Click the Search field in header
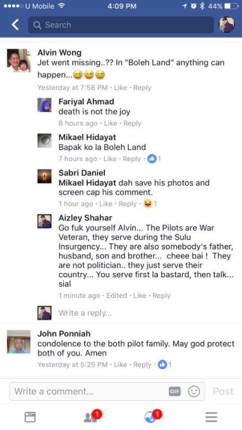The height and width of the screenshot is (430, 242). click(120, 25)
